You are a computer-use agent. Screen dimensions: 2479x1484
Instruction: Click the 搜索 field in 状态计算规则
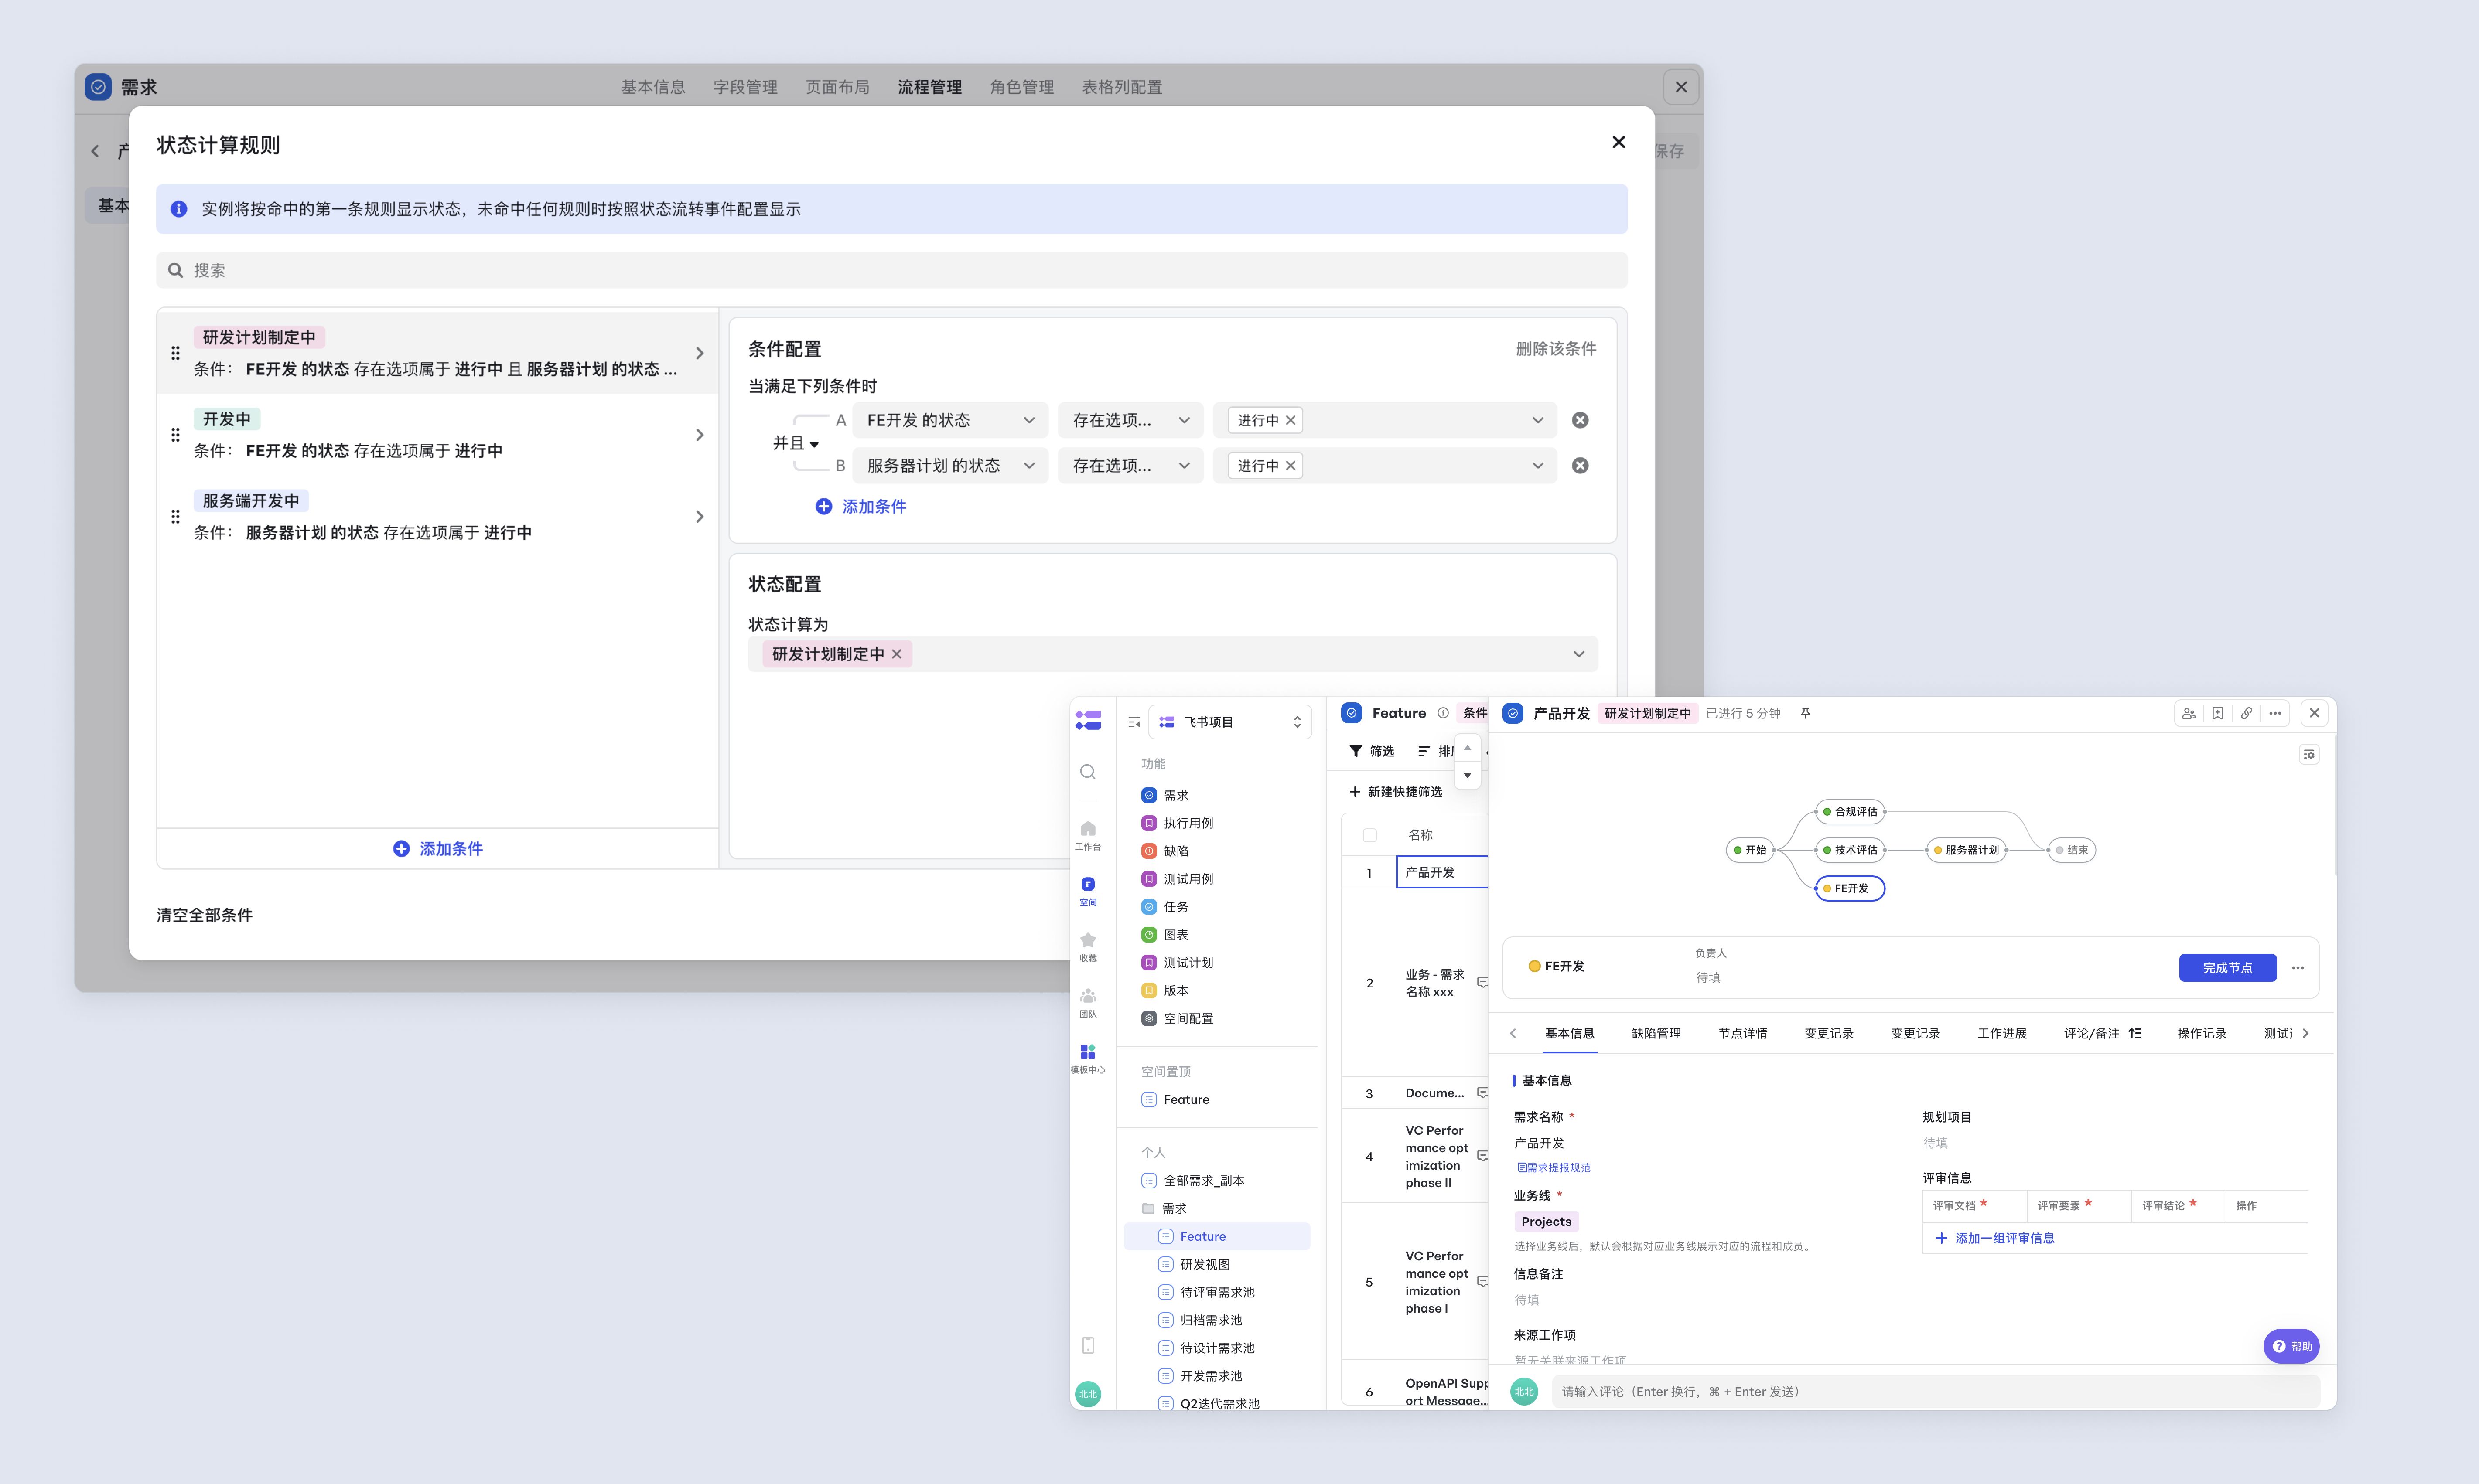click(891, 270)
